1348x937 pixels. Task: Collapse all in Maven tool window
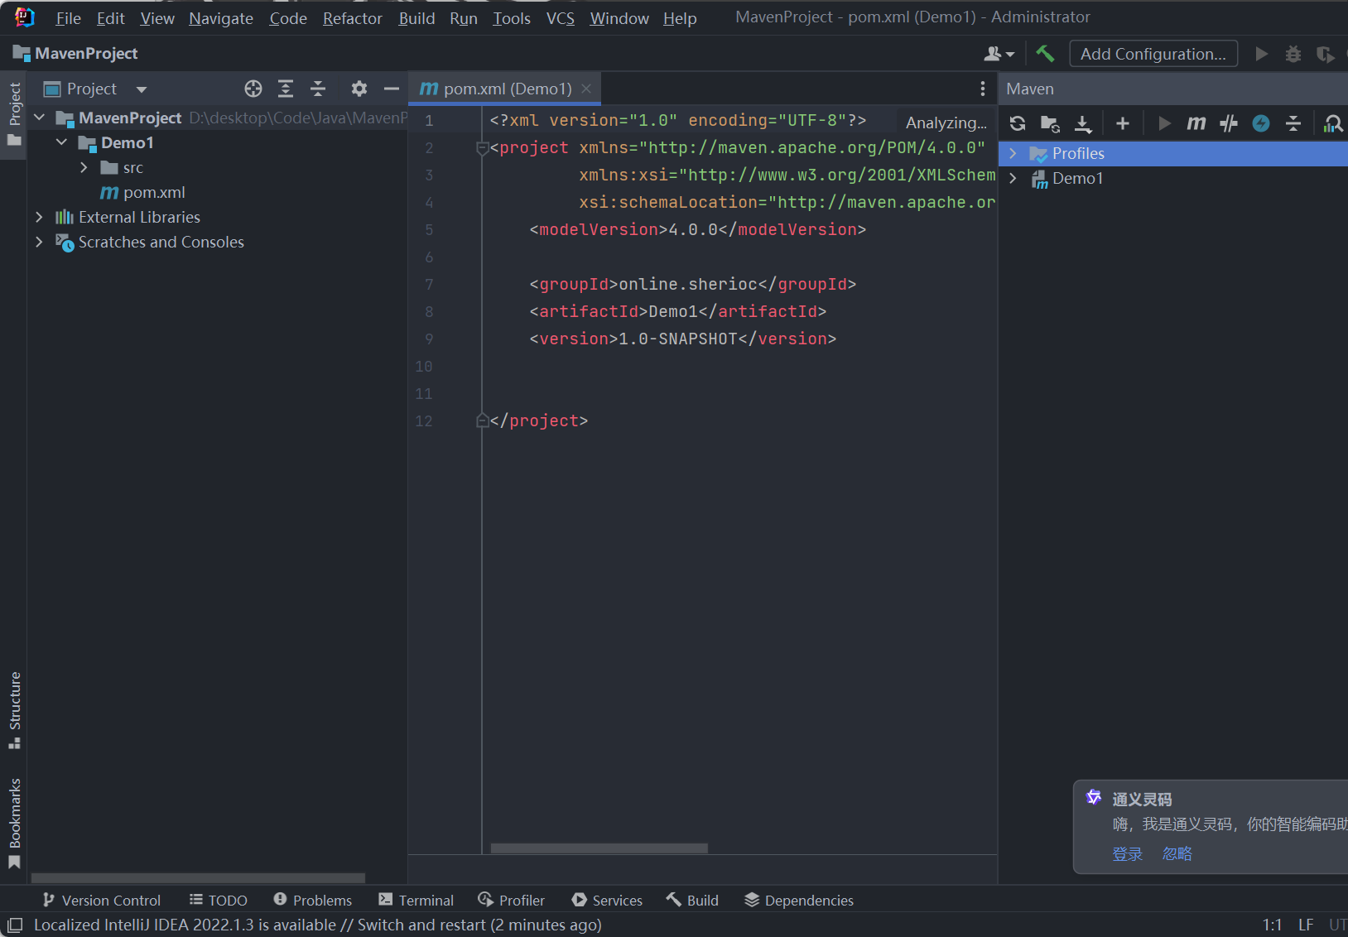(1293, 123)
